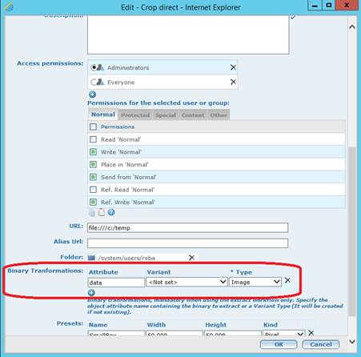The width and height of the screenshot is (361, 357).
Task: Add a new binary transformation row
Action: point(91,293)
